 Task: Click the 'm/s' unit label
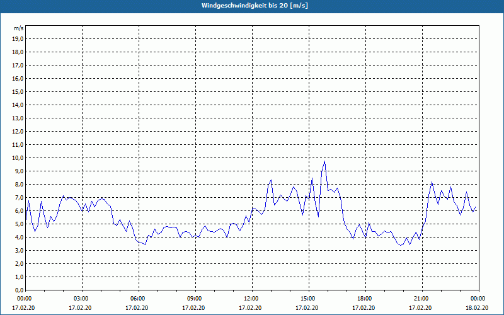coord(19,28)
